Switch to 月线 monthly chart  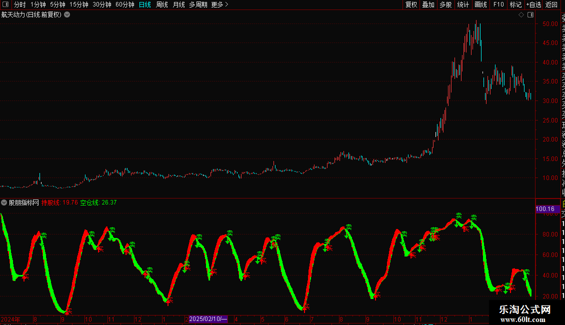[178, 4]
